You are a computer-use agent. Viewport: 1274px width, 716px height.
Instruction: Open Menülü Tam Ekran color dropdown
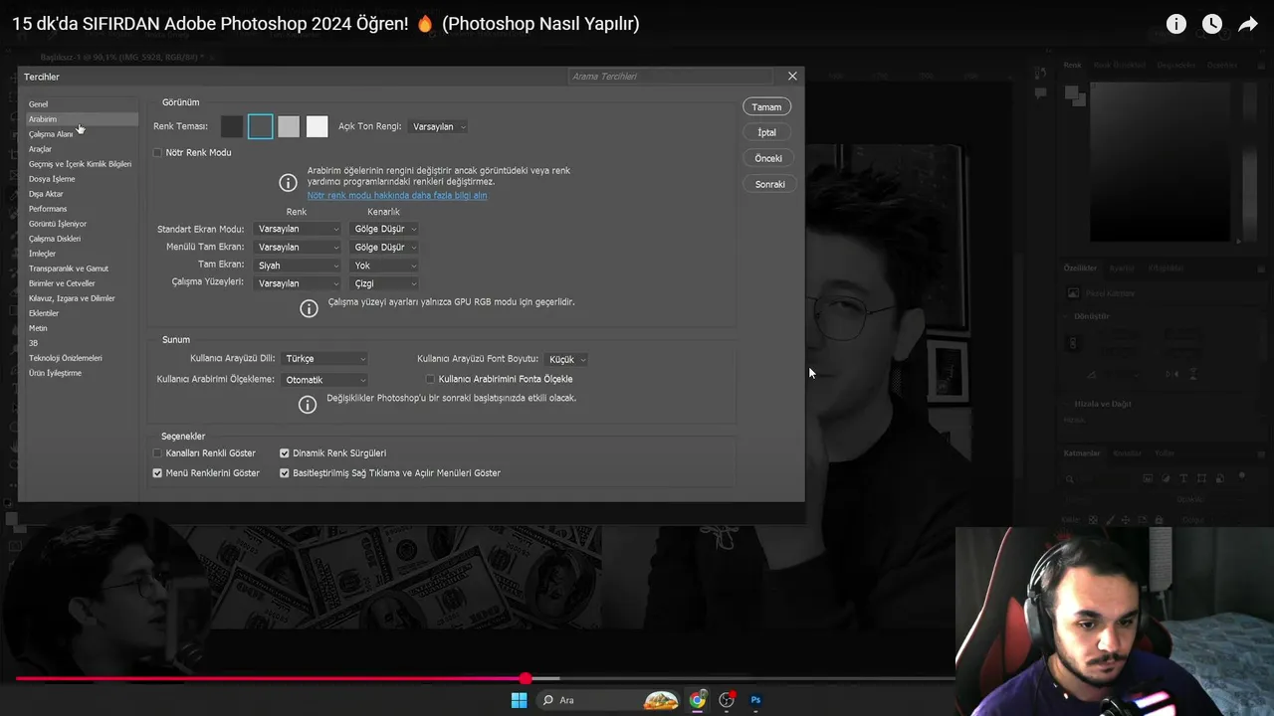298,247
